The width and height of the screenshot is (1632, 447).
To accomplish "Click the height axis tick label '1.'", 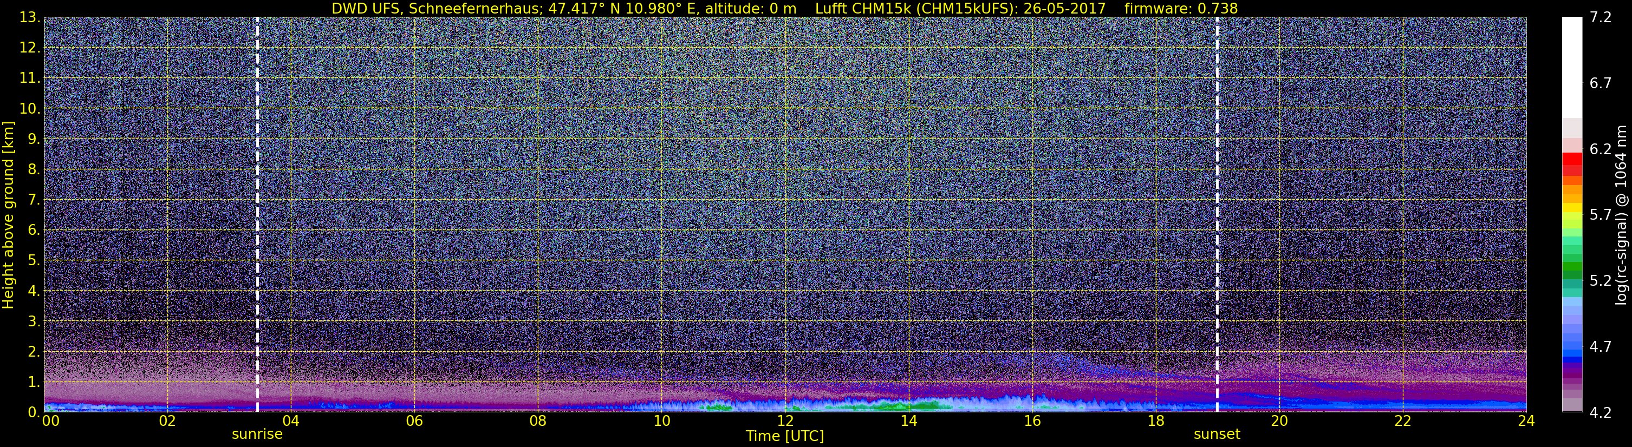I will (x=34, y=382).
